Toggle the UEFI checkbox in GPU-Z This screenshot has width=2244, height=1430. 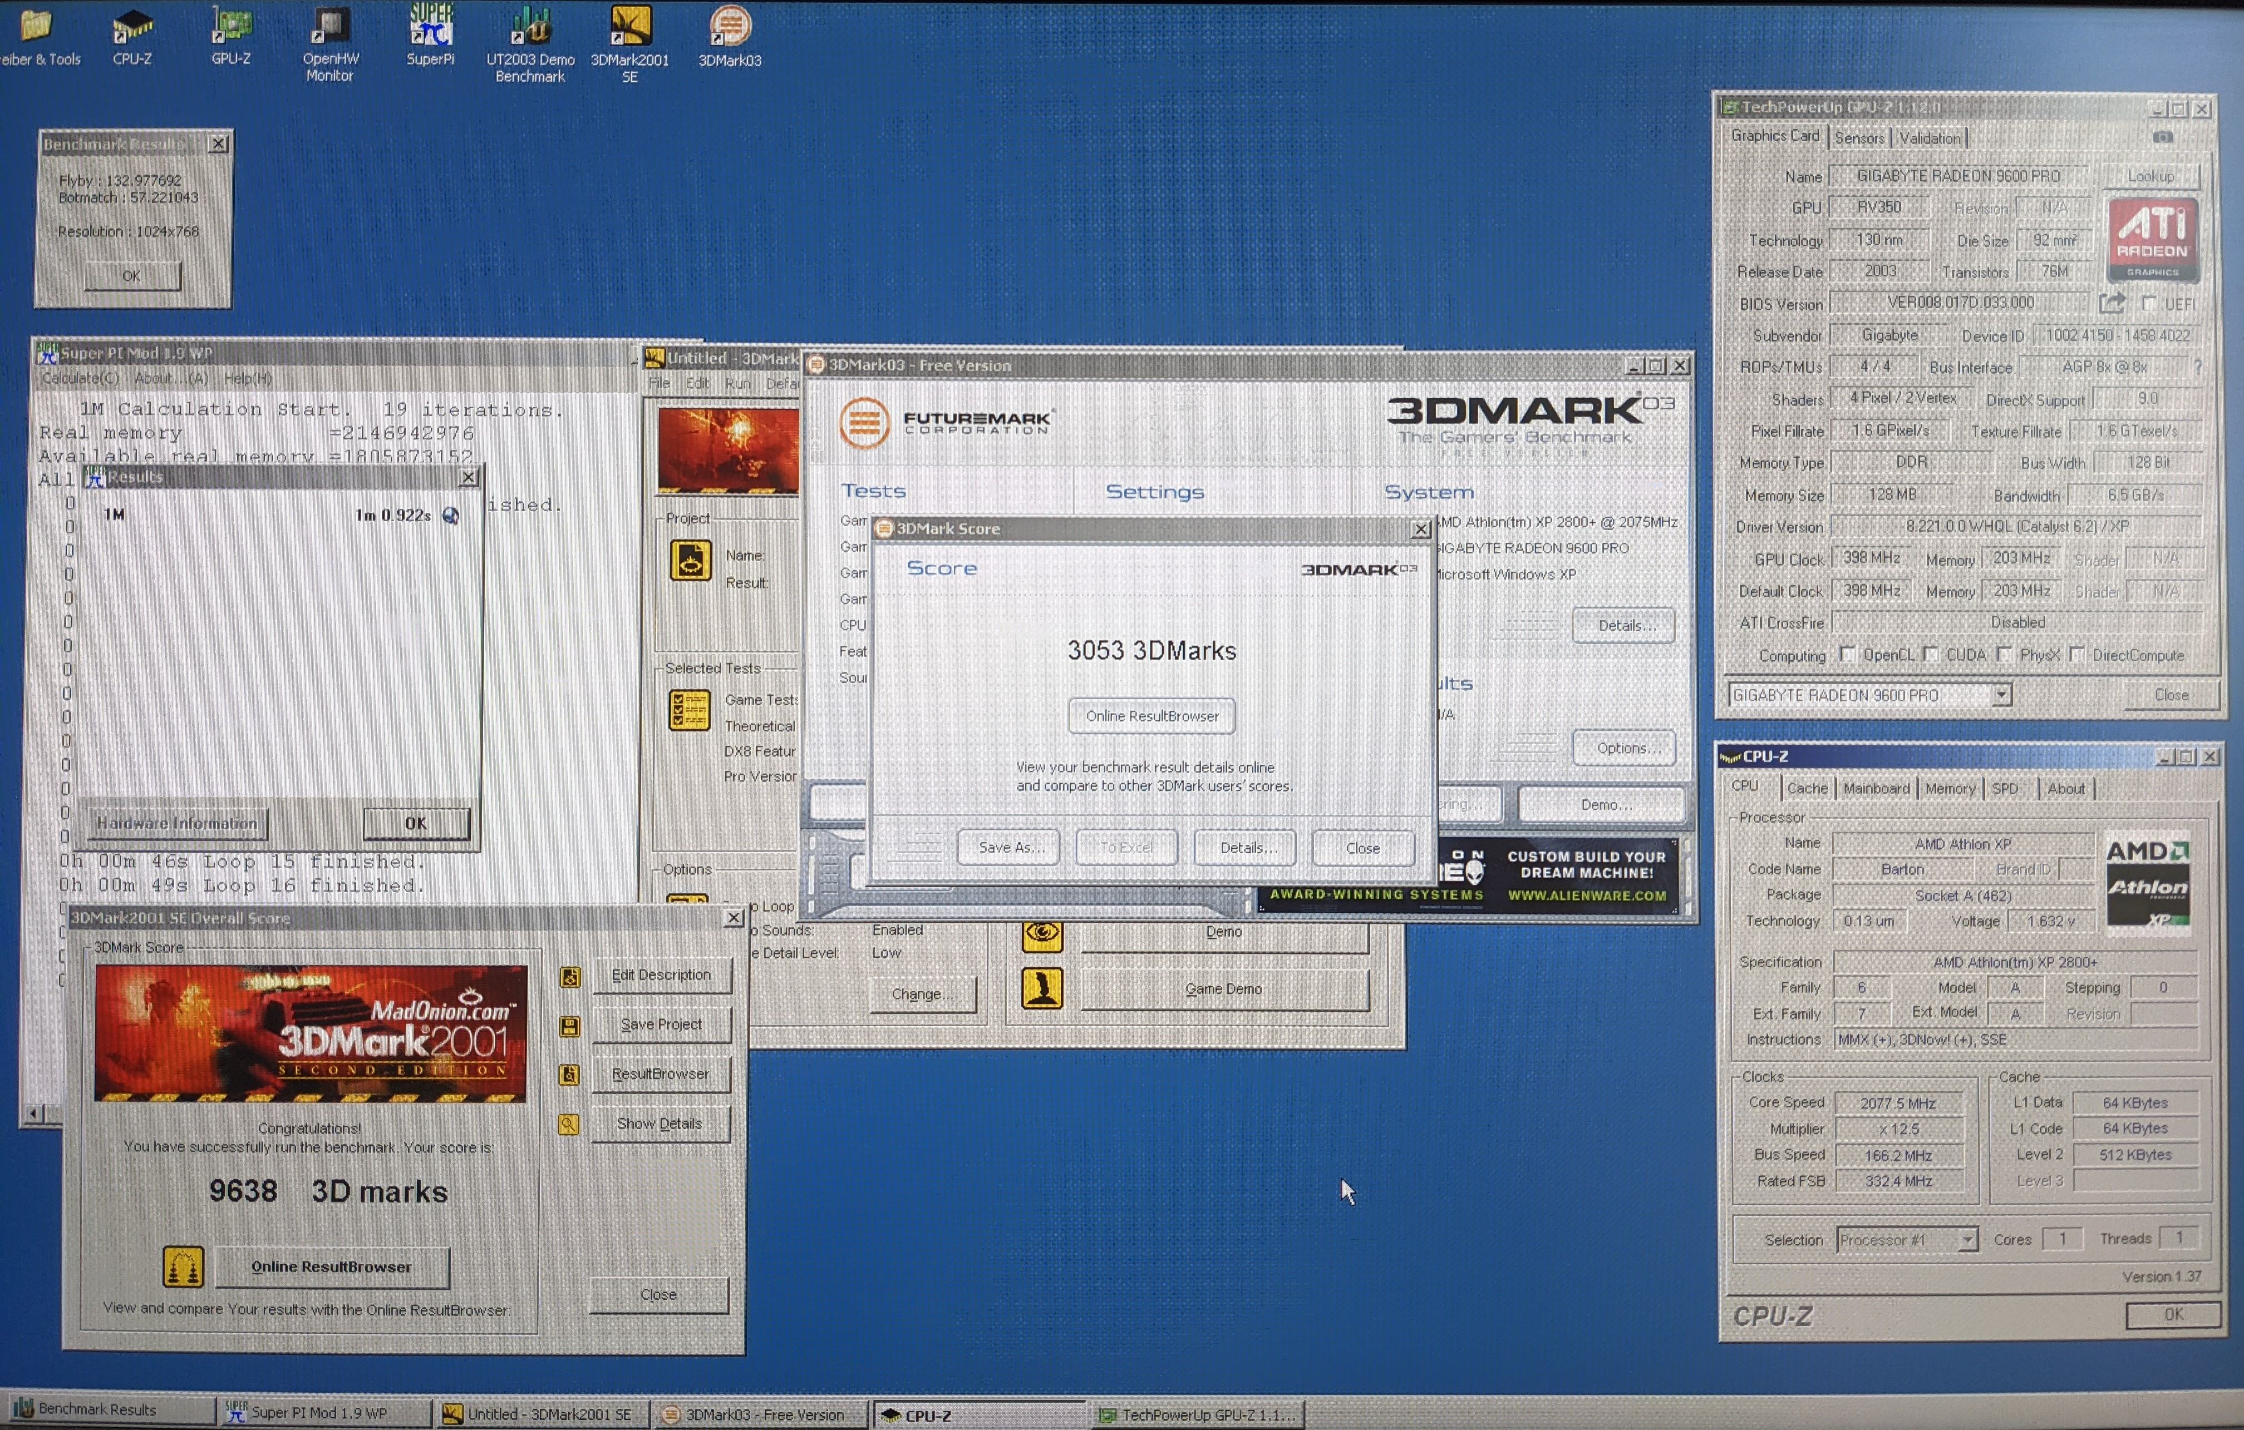click(2149, 304)
